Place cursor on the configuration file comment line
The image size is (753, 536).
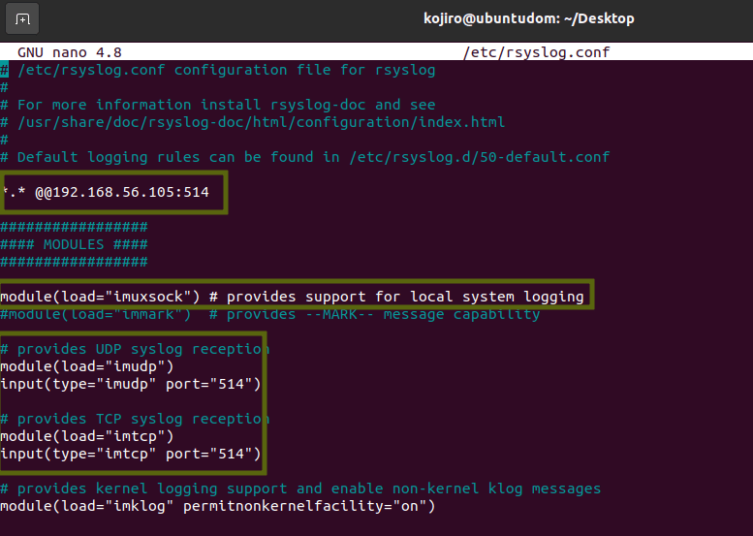coord(223,70)
